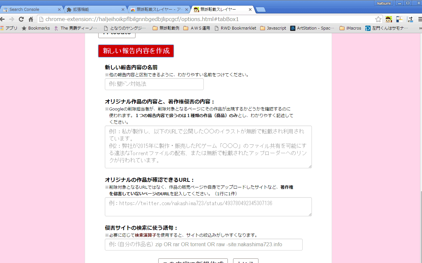This screenshot has width=422, height=263.
Task: Click the 侵害サイトの検索に使う語句 heading
Action: point(141,228)
